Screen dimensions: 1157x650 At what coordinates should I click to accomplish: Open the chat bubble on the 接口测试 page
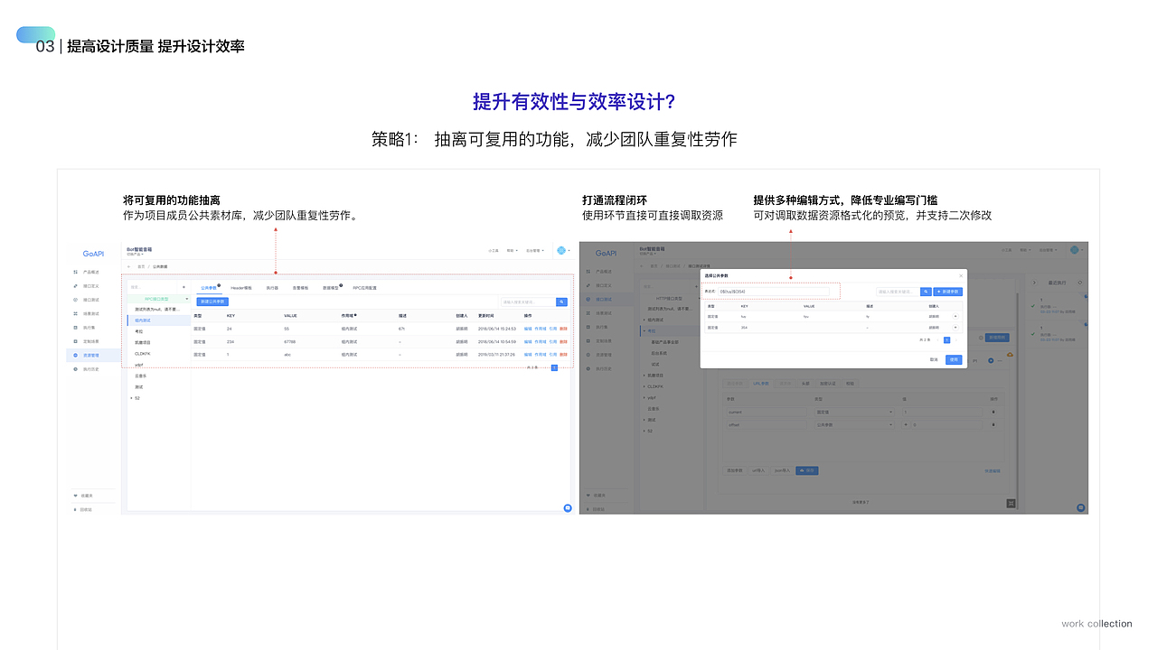click(1081, 508)
